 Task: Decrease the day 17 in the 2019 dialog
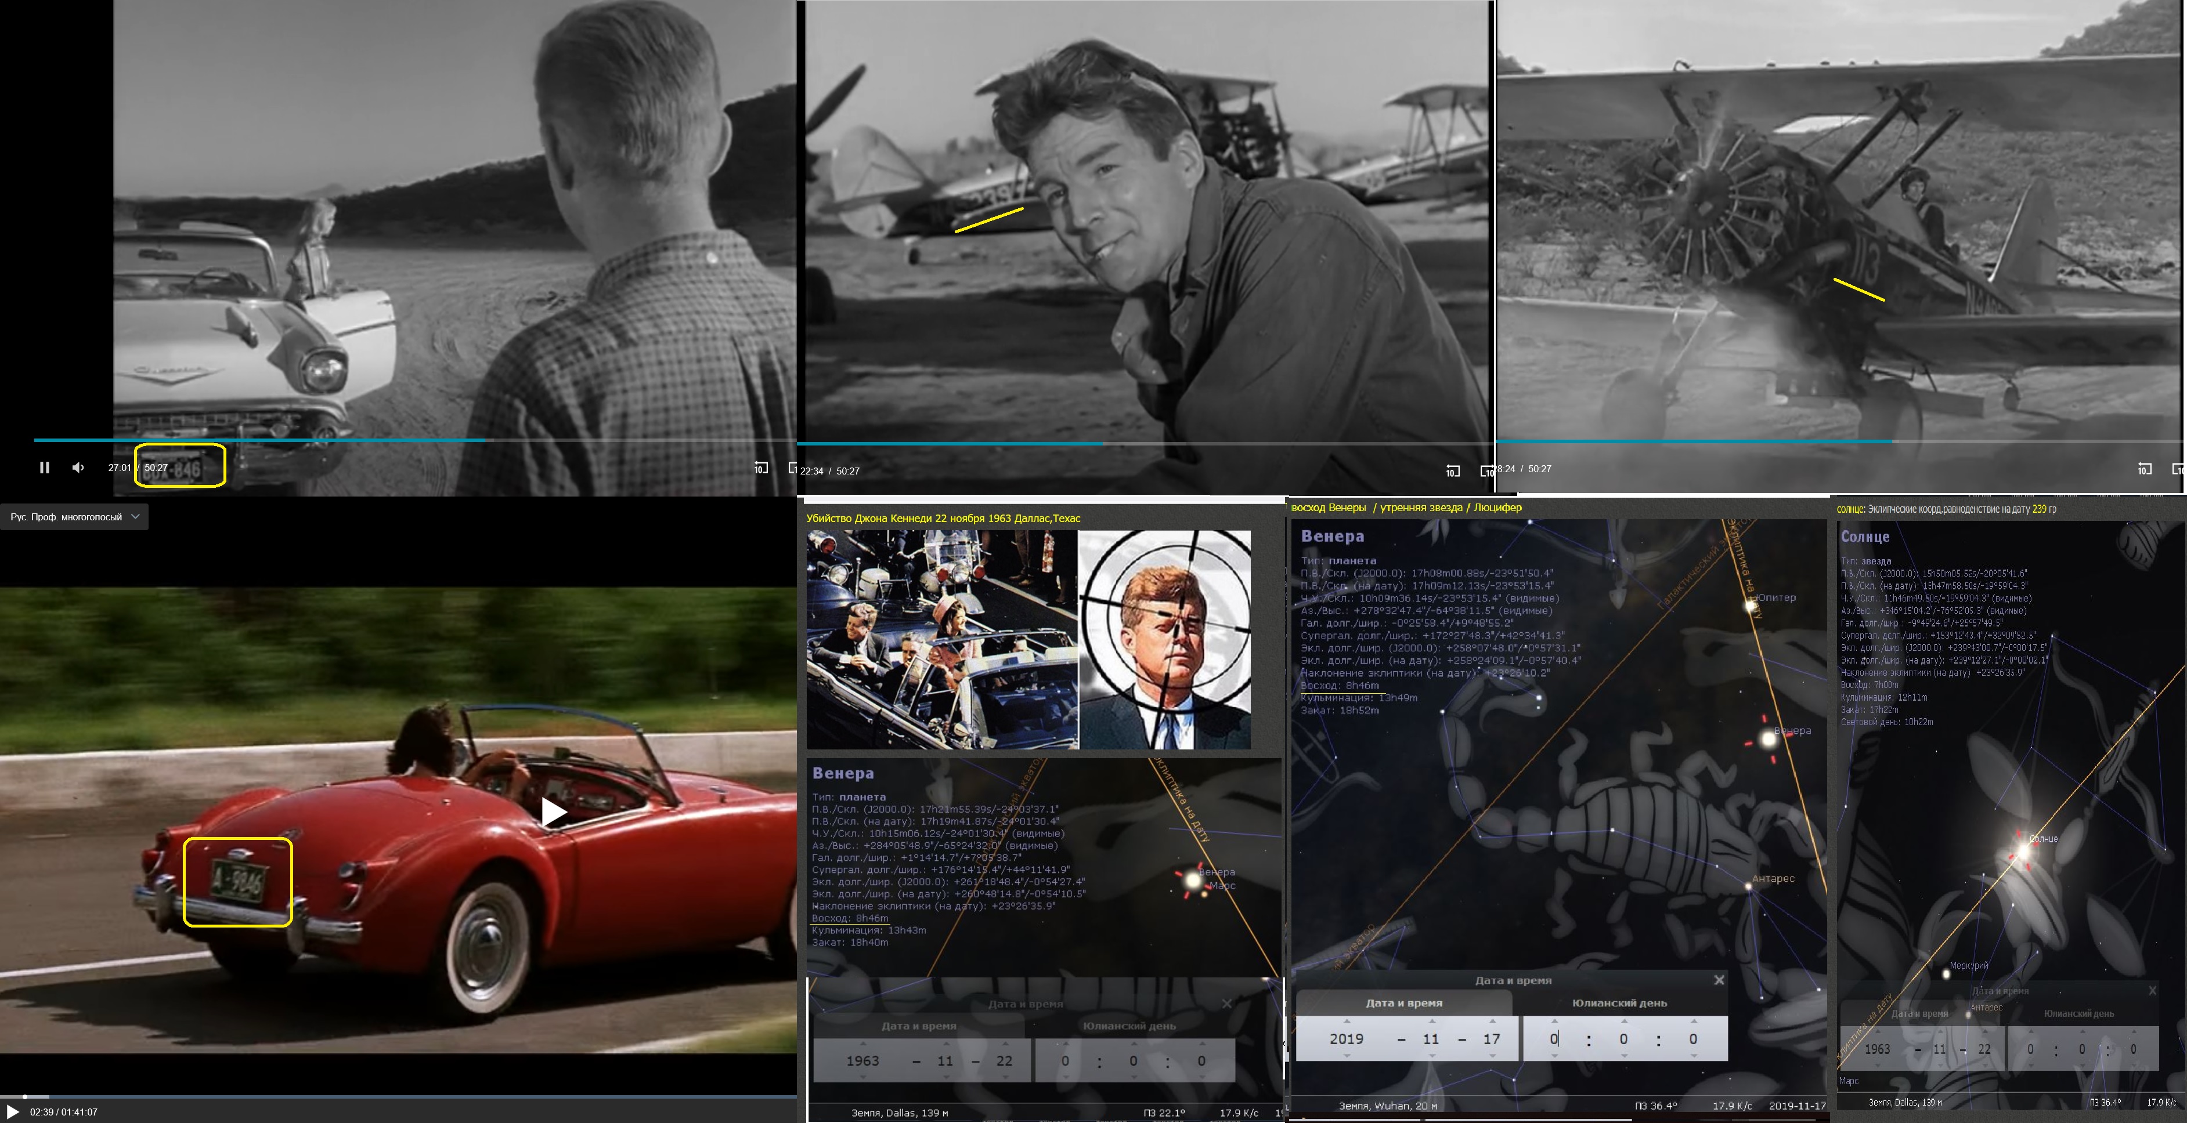pyautogui.click(x=1492, y=1056)
